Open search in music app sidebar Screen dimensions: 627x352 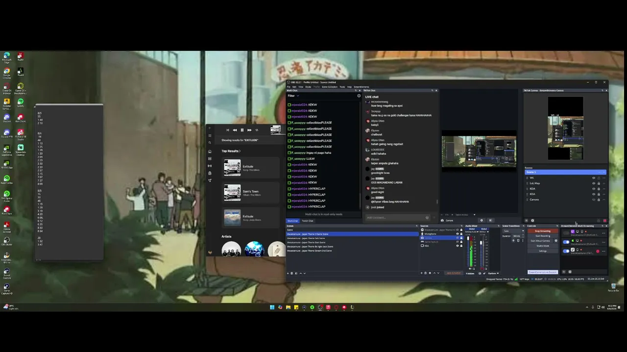pos(210,143)
